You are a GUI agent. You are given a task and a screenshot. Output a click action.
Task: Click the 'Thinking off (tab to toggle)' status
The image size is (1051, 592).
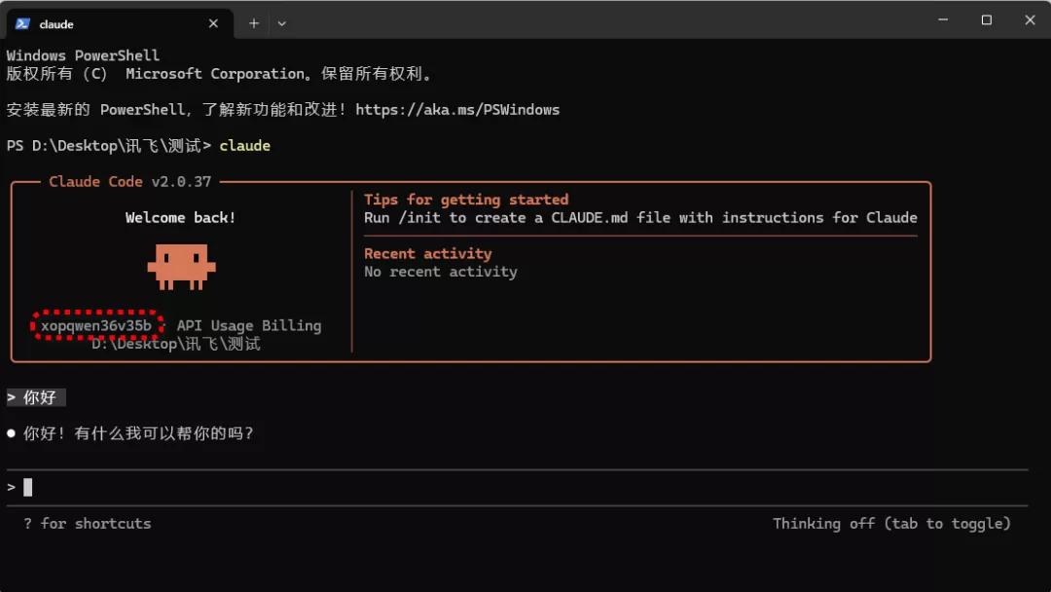pos(891,524)
